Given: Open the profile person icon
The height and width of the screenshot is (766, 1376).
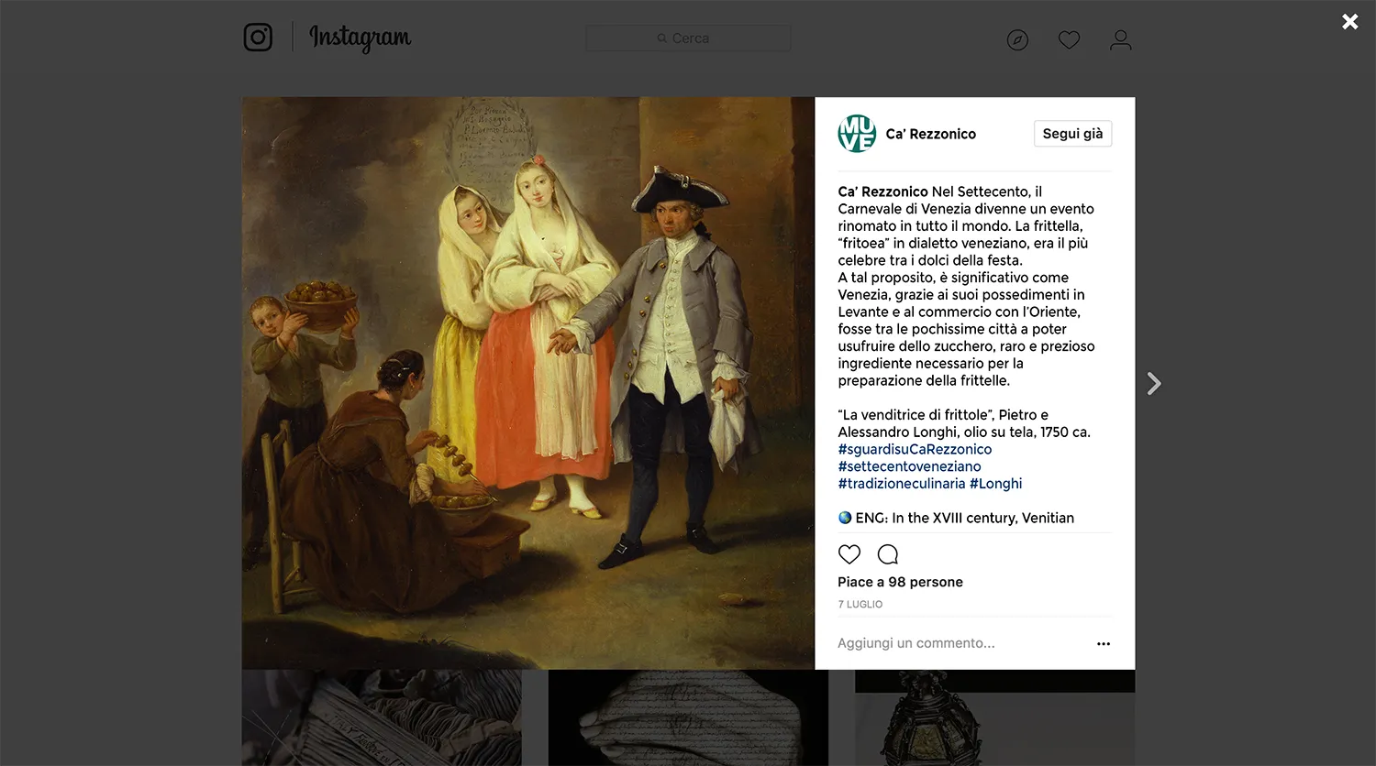Looking at the screenshot, I should tap(1121, 39).
